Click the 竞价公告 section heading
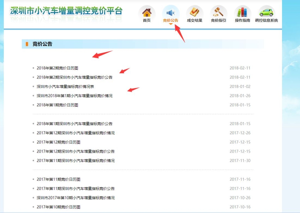This screenshot has height=213, width=300. 42,44
